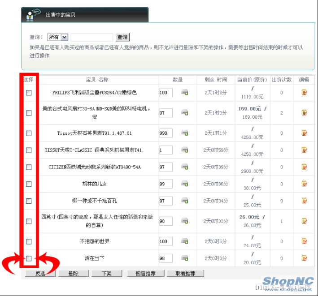Viewport: 318px width, 296px height.
Task: Open edit icon for 四英寸 item
Action: tap(304, 221)
